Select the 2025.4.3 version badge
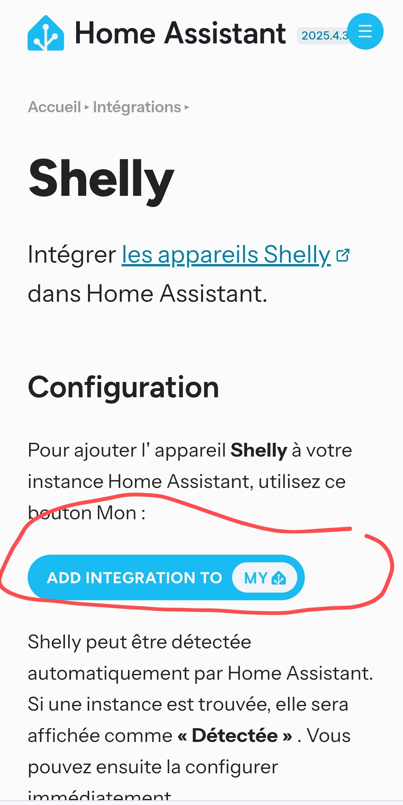Image resolution: width=403 pixels, height=805 pixels. 324,35
